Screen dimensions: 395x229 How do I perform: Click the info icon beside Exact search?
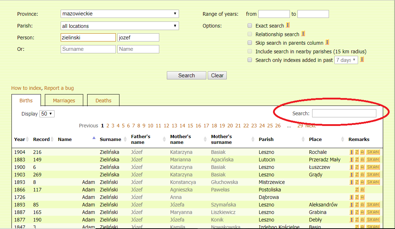pos(288,25)
